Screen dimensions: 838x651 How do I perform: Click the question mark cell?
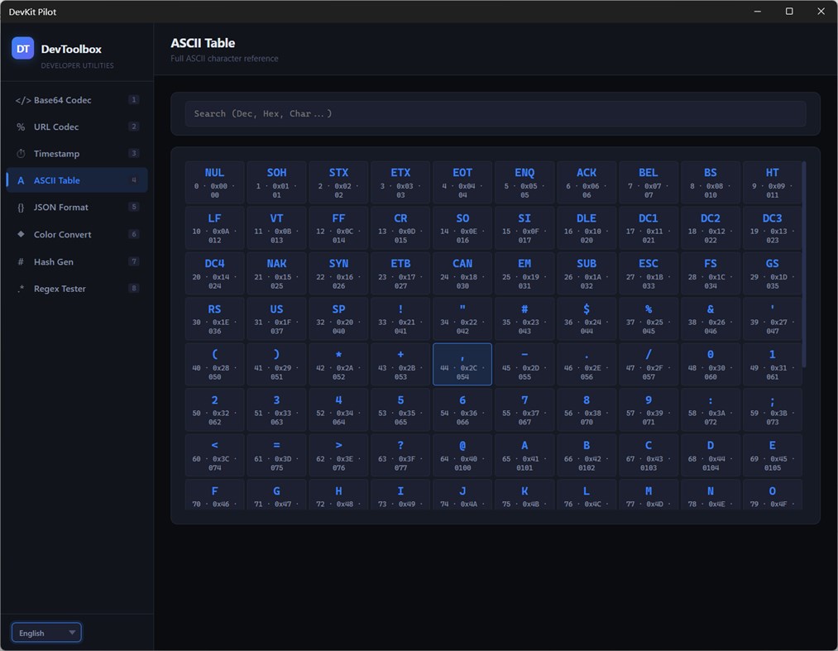[401, 455]
